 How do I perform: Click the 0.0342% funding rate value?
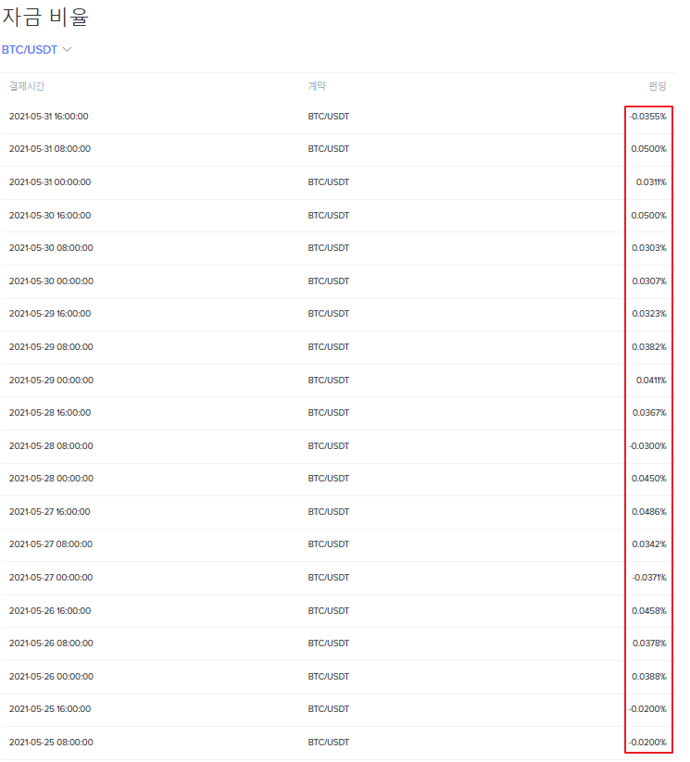[649, 543]
